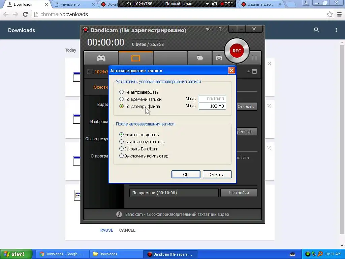Close the Автозавершение записи dialog
This screenshot has height=259, width=345.
[231, 70]
